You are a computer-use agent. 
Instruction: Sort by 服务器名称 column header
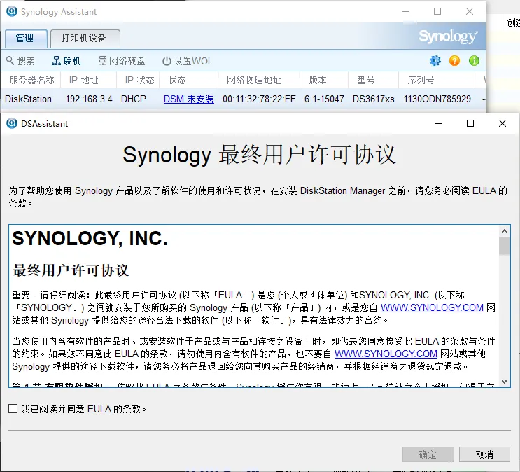click(31, 80)
